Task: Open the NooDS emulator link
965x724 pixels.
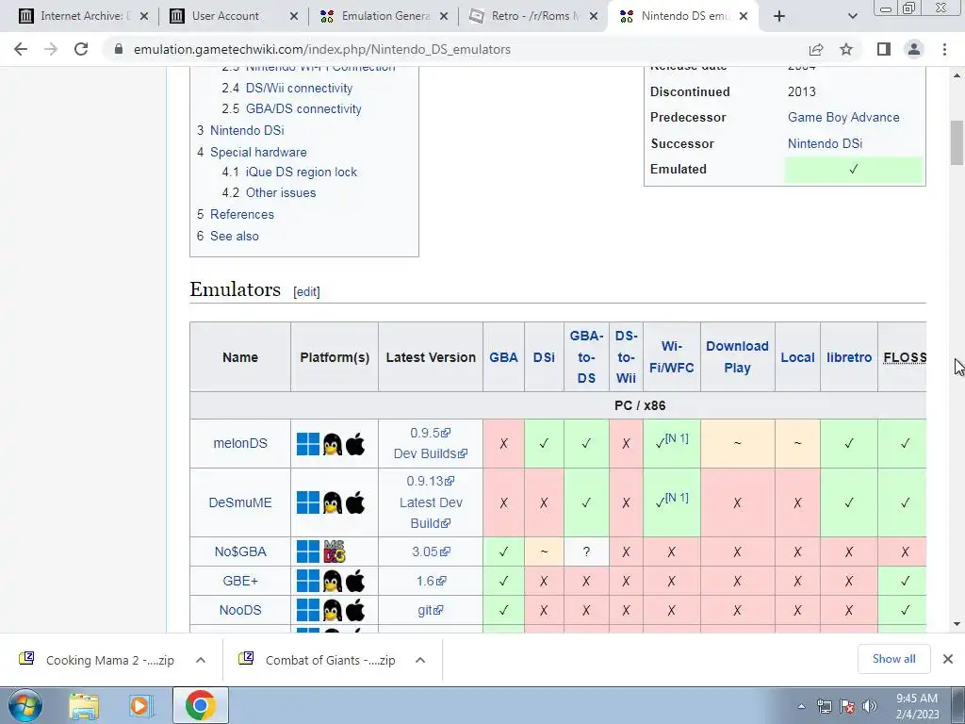Action: [x=240, y=610]
